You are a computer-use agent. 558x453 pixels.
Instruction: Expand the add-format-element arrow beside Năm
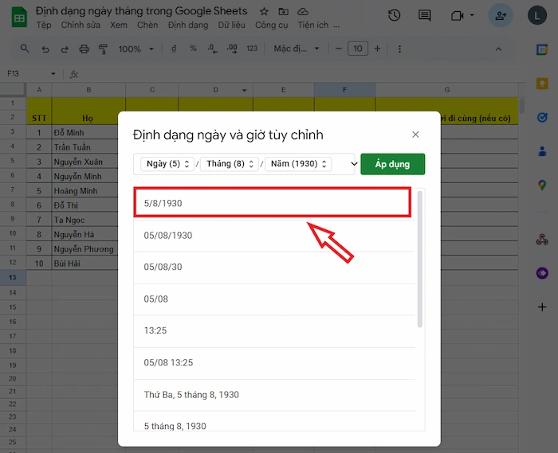coord(354,164)
